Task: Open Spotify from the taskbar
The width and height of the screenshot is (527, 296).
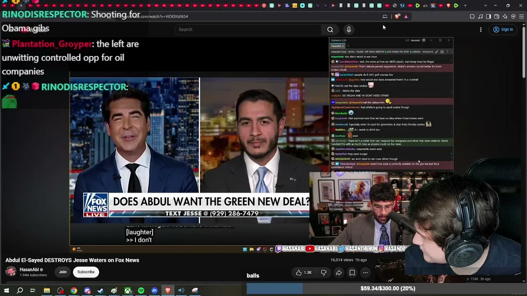Action: point(141,291)
